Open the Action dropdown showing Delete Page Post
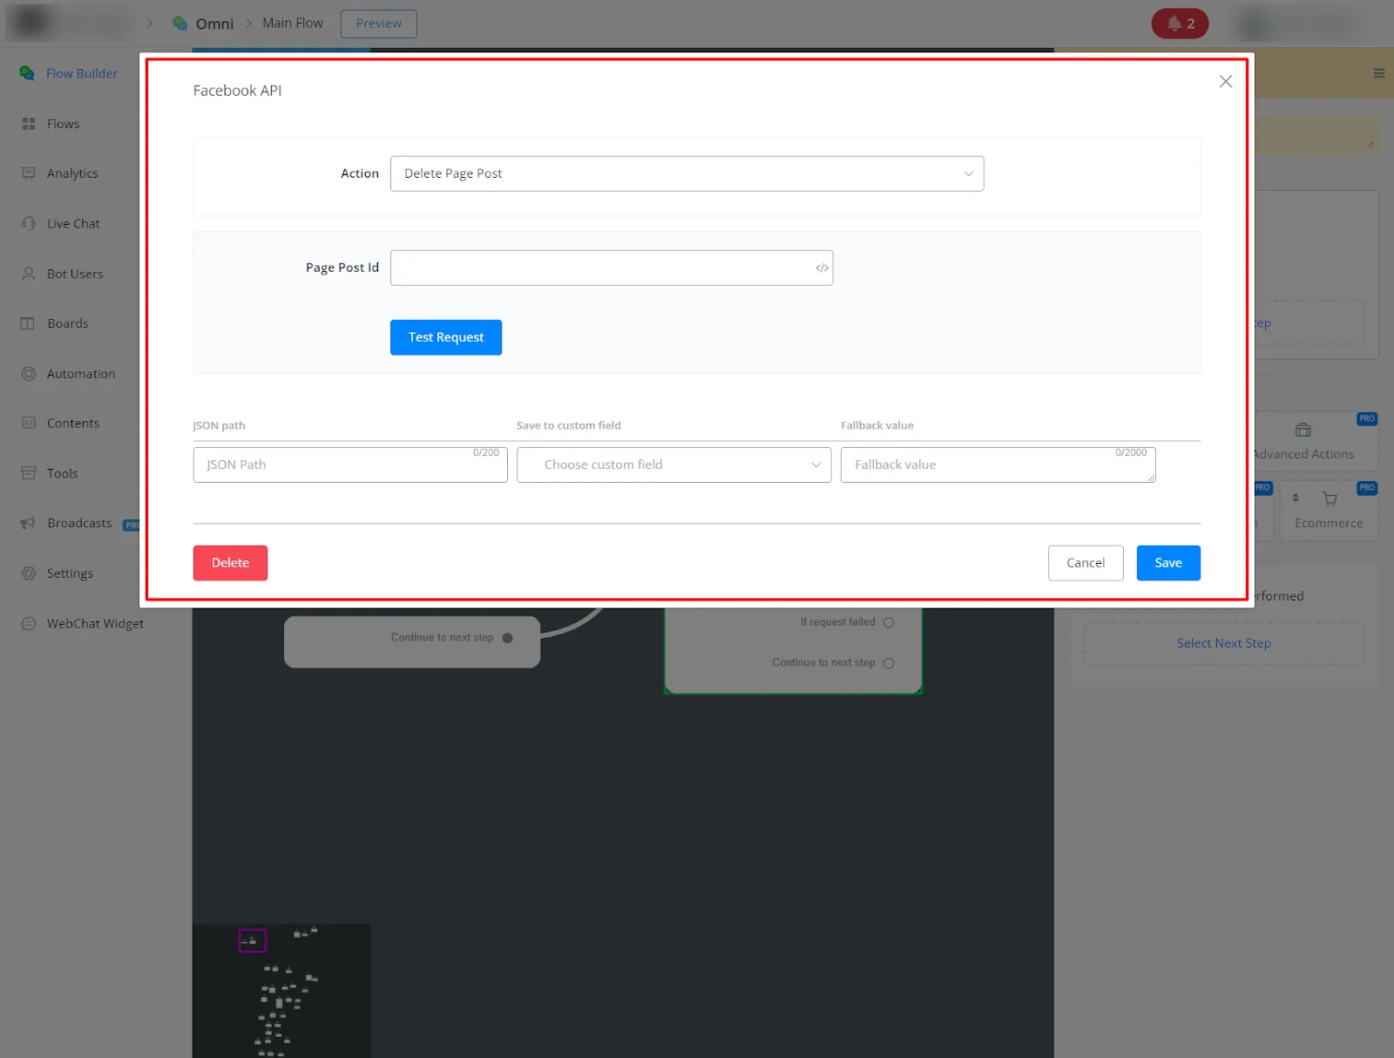The width and height of the screenshot is (1394, 1058). (x=687, y=173)
